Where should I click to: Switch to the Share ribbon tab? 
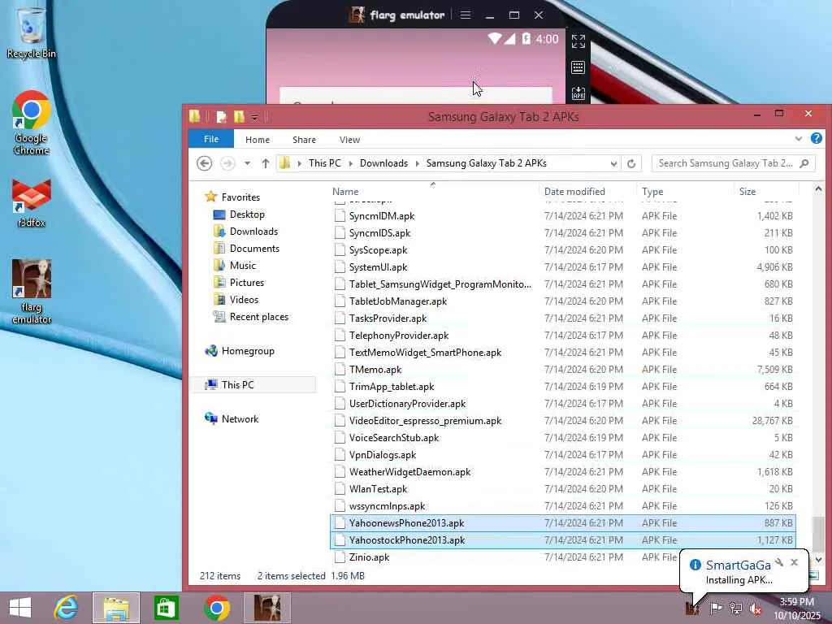coord(304,140)
